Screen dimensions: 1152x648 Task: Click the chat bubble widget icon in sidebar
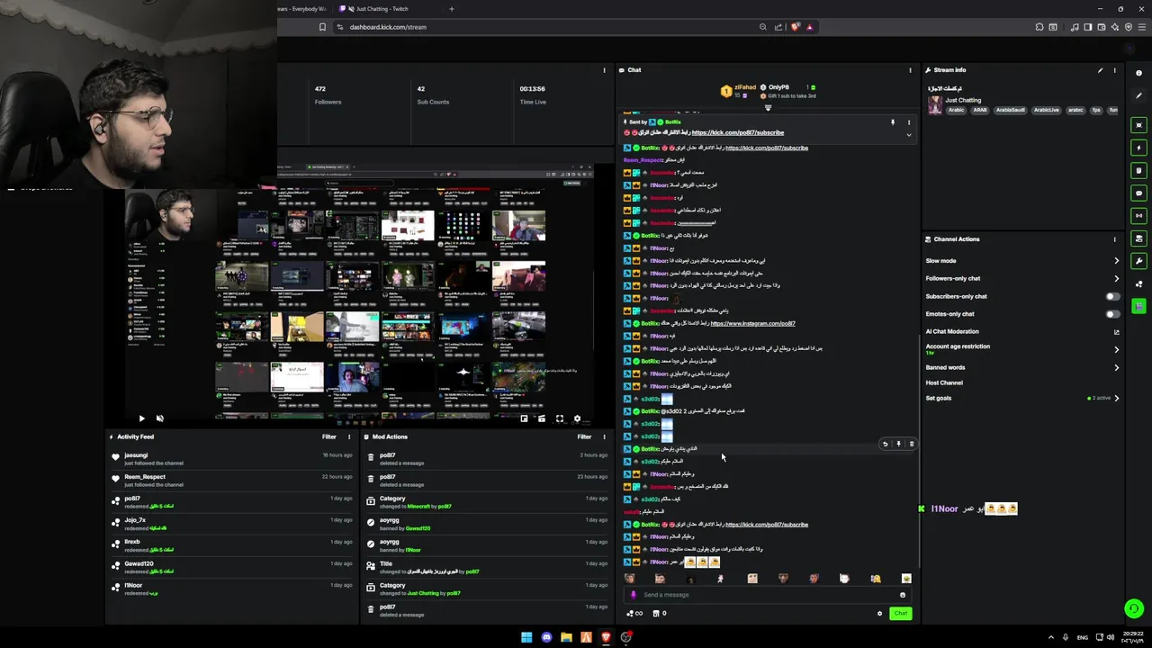pyautogui.click(x=1138, y=193)
